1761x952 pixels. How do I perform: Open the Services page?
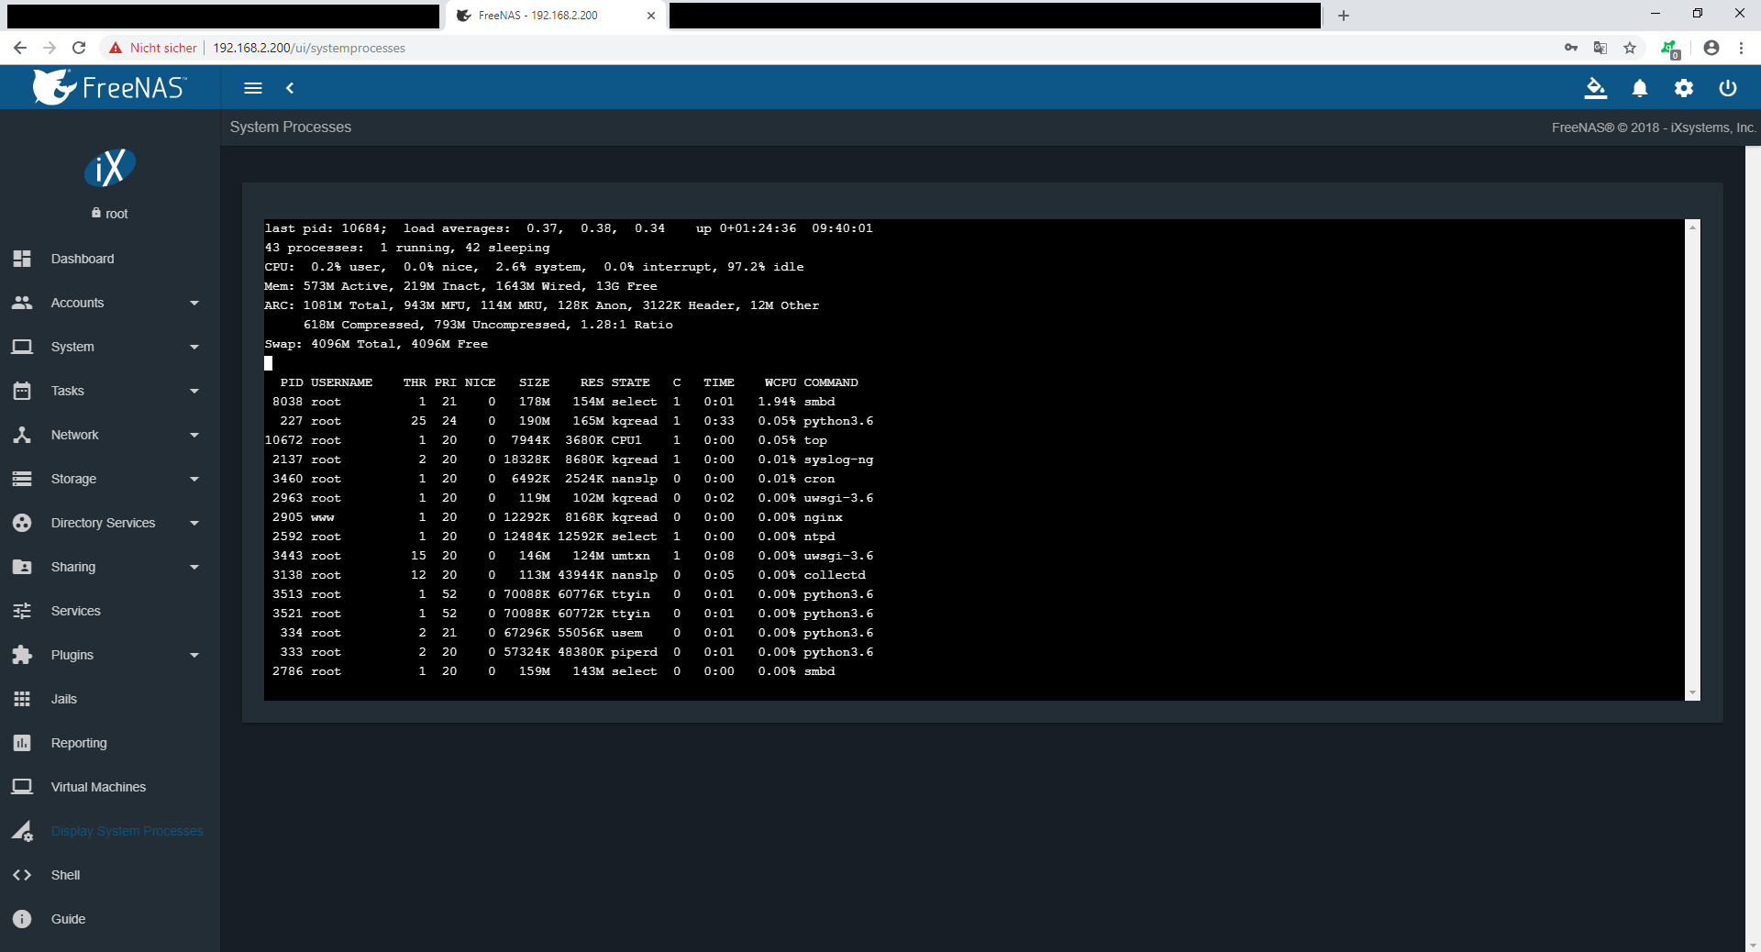tap(75, 611)
